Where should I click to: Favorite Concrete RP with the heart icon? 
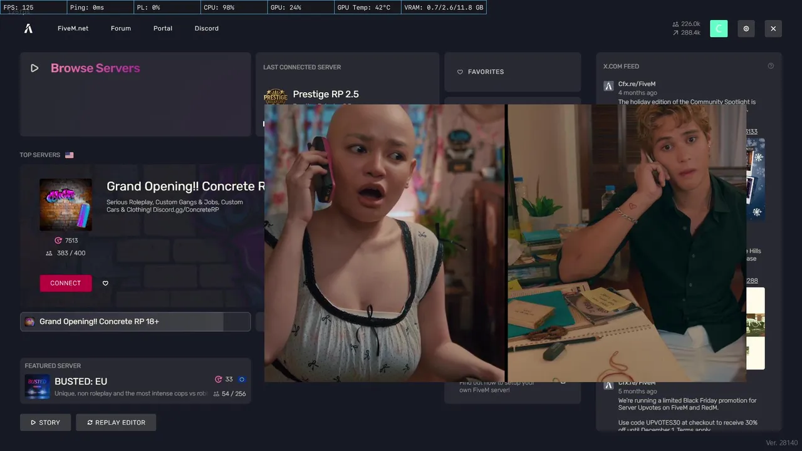(105, 283)
